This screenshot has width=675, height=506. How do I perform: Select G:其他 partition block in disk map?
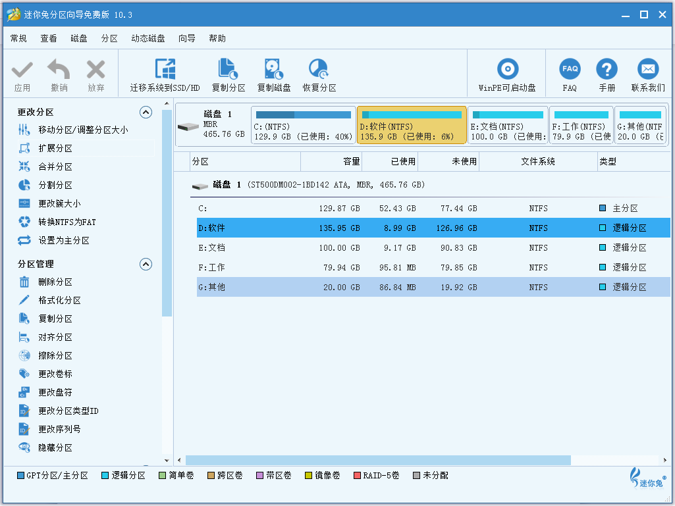[641, 125]
